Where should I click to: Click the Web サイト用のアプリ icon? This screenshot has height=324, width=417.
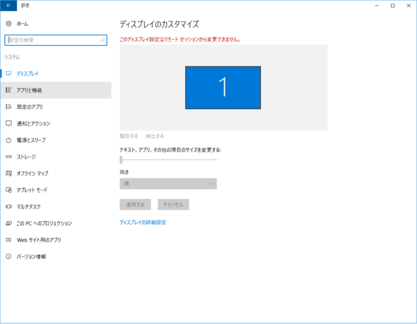(x=8, y=240)
